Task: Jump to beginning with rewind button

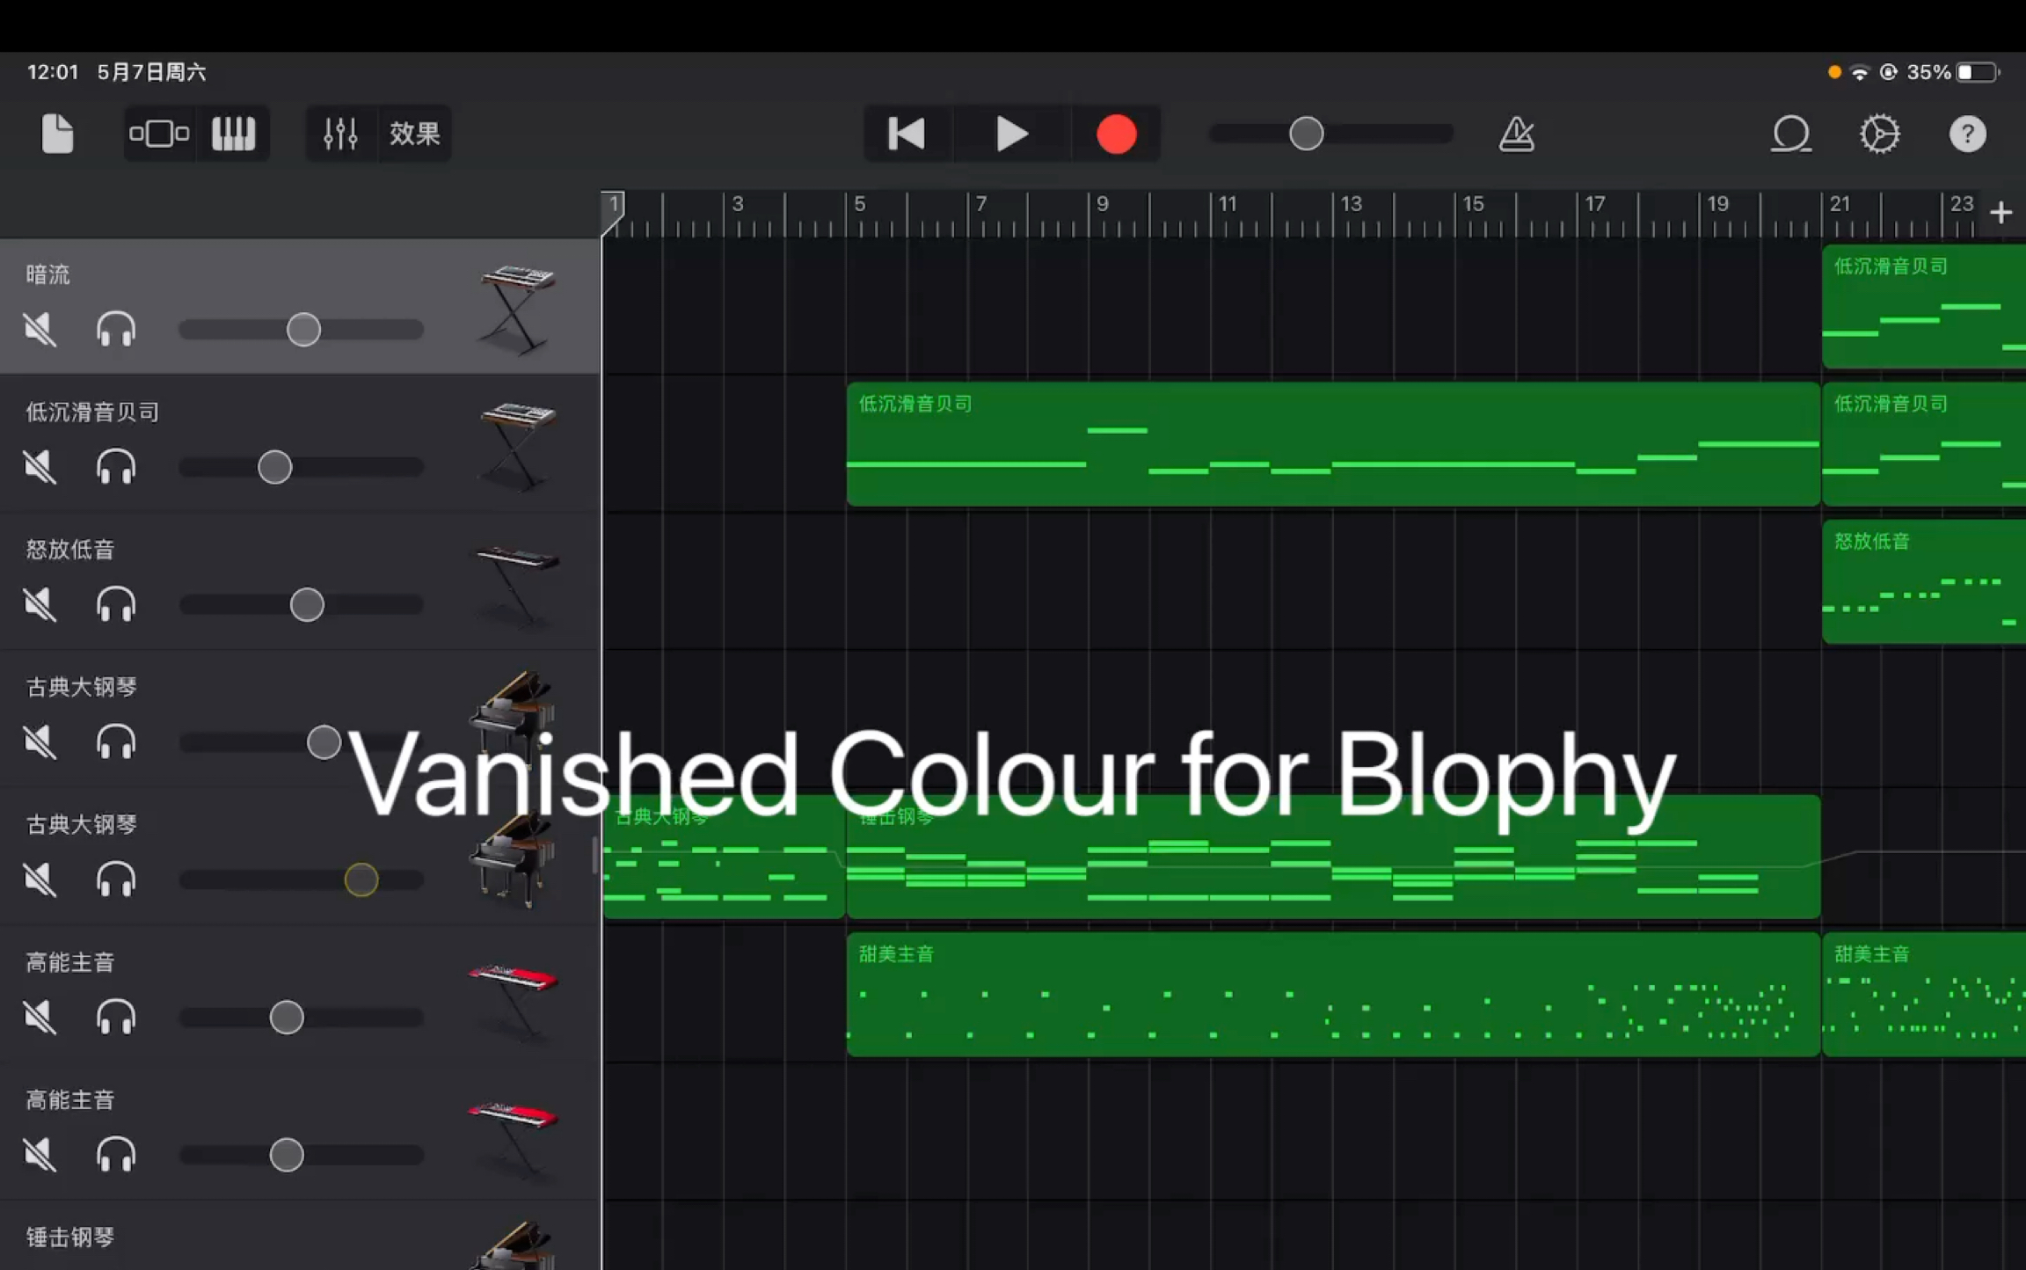Action: 907,134
